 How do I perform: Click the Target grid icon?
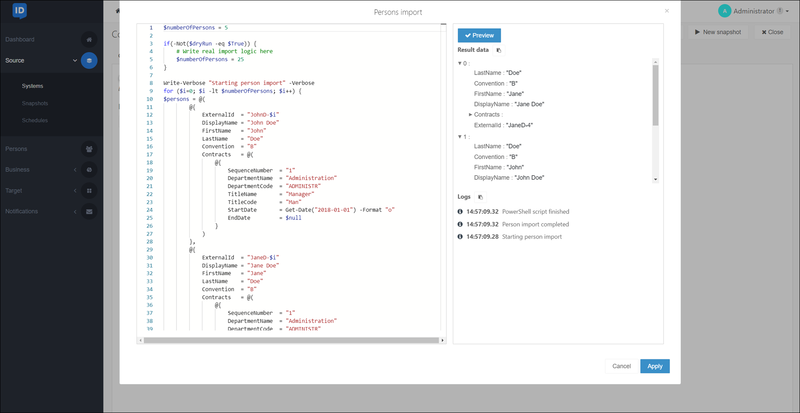tap(89, 191)
